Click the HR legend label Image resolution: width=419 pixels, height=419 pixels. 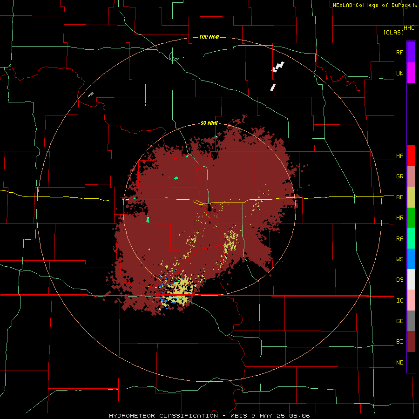[x=399, y=218]
